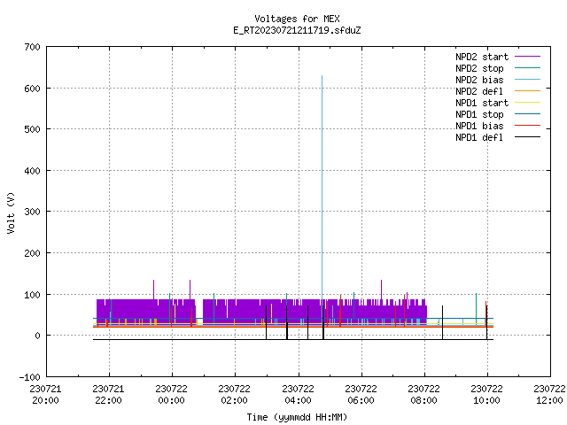Select the filename E_RT20230721211719.sfduZ subtitle
Image resolution: width=567 pixels, height=425 pixels.
pos(297,30)
